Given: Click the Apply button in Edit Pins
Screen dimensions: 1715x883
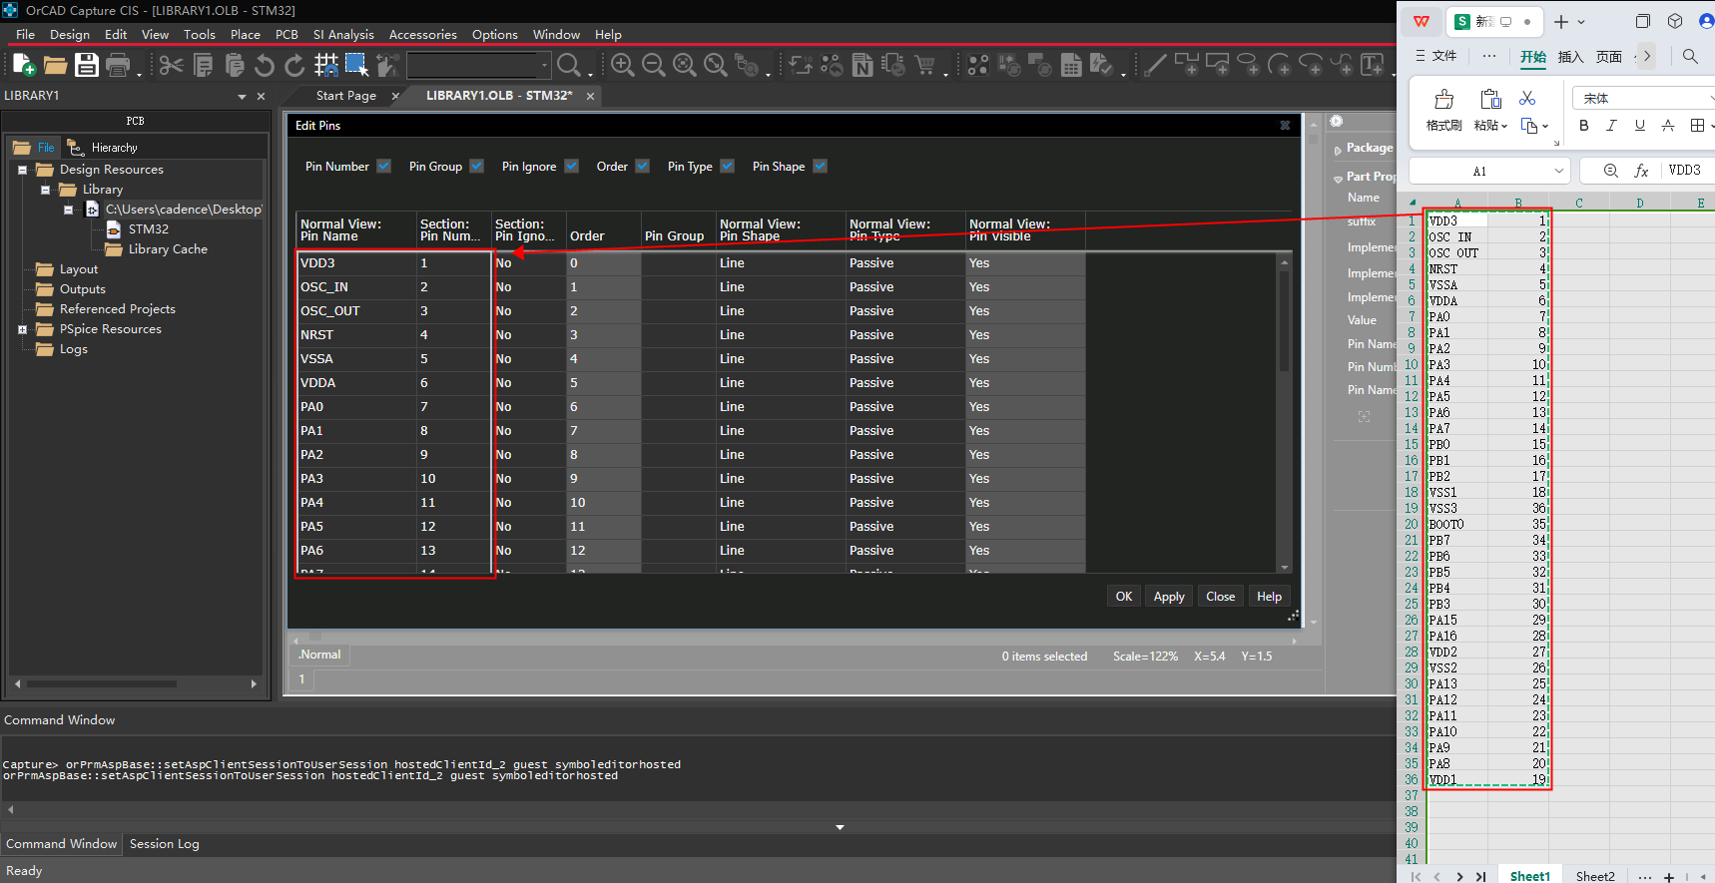Looking at the screenshot, I should (1168, 597).
